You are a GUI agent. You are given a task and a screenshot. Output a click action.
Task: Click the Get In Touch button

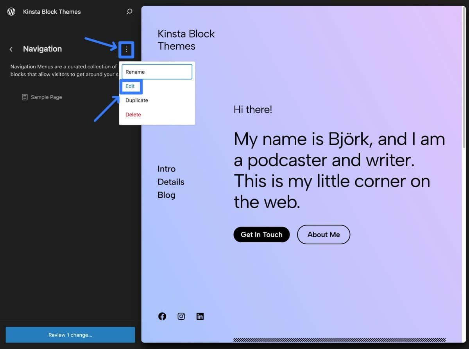(x=261, y=234)
